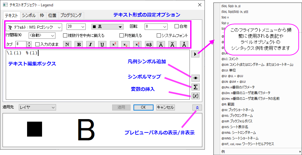Switch to the プログラミング tab

[x=71, y=15]
